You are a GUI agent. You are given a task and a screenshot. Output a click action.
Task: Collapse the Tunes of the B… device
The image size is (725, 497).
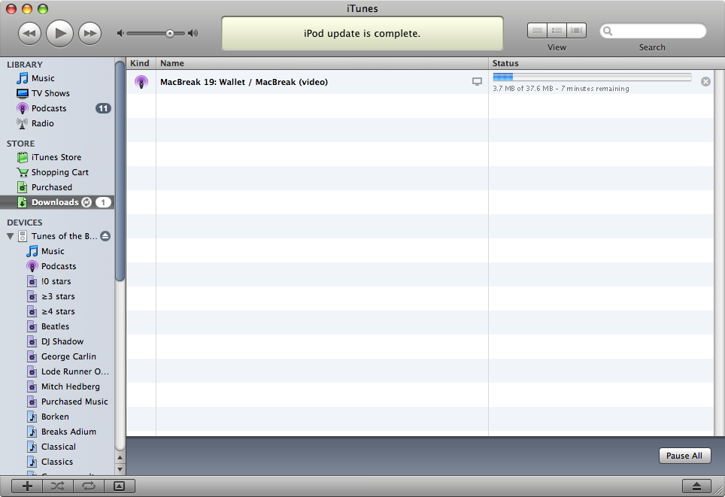[x=10, y=236]
